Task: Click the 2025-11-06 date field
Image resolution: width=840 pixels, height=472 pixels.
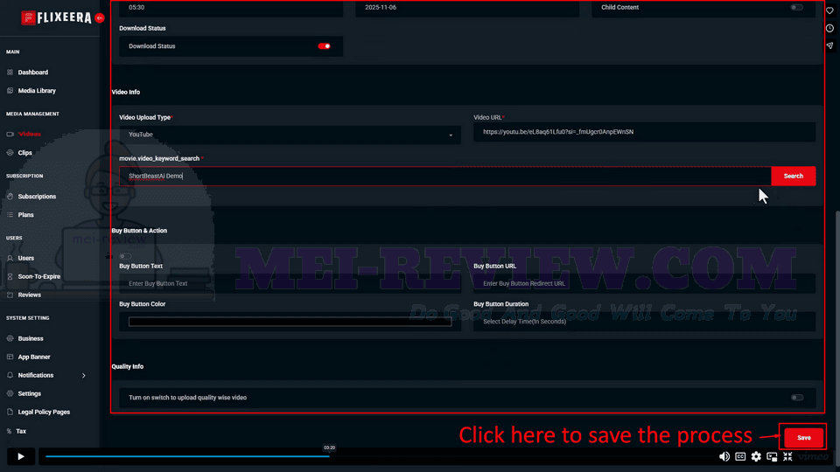Action: pos(467,8)
